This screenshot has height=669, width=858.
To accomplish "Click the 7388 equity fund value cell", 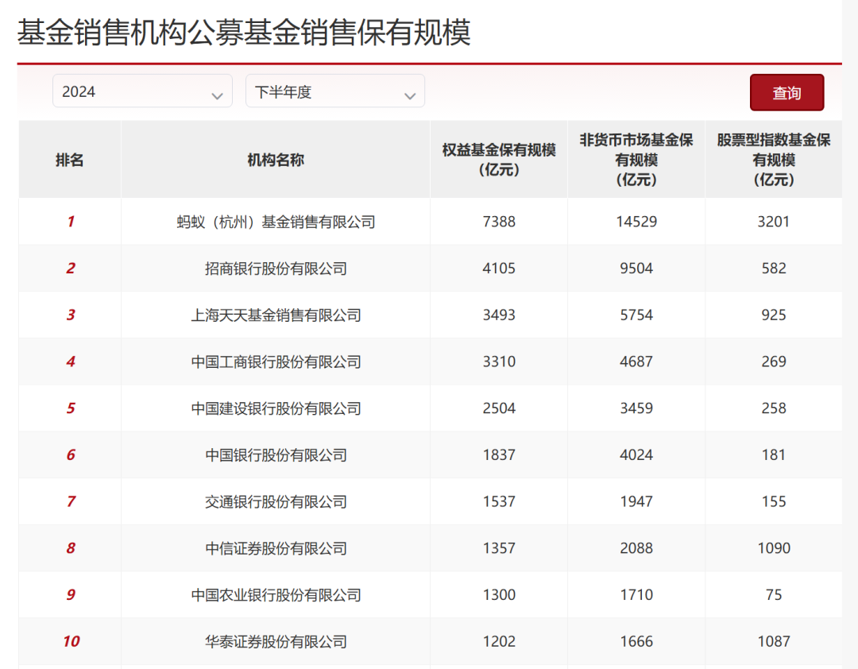I will pos(499,222).
